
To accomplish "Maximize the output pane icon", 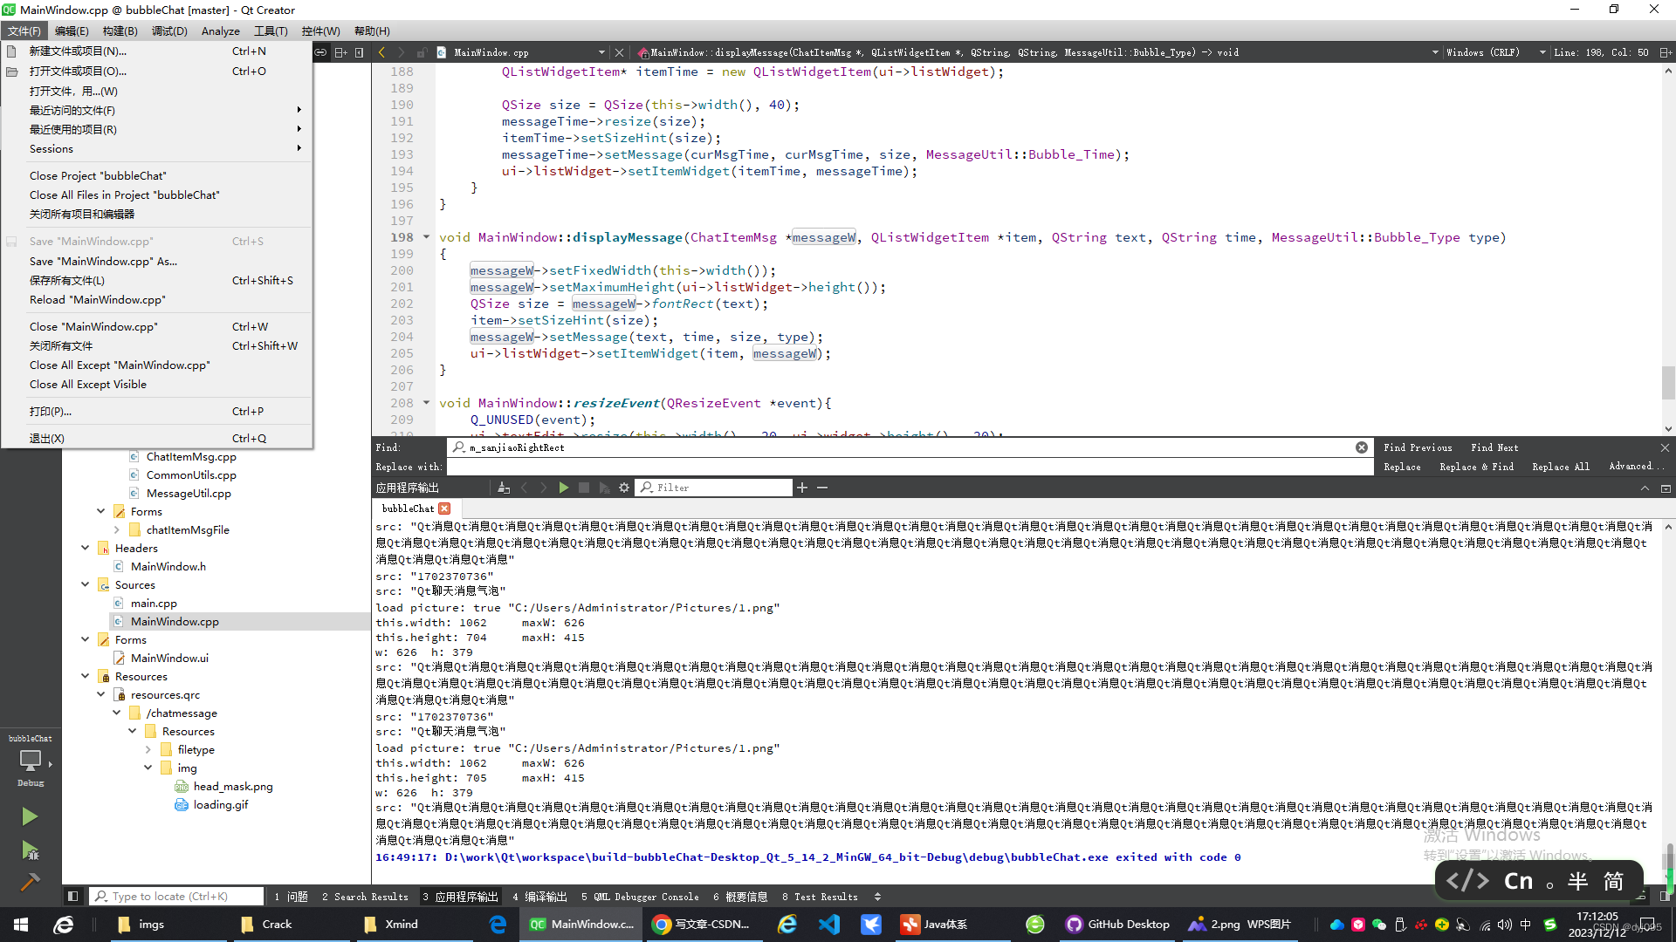I will (x=1666, y=488).
